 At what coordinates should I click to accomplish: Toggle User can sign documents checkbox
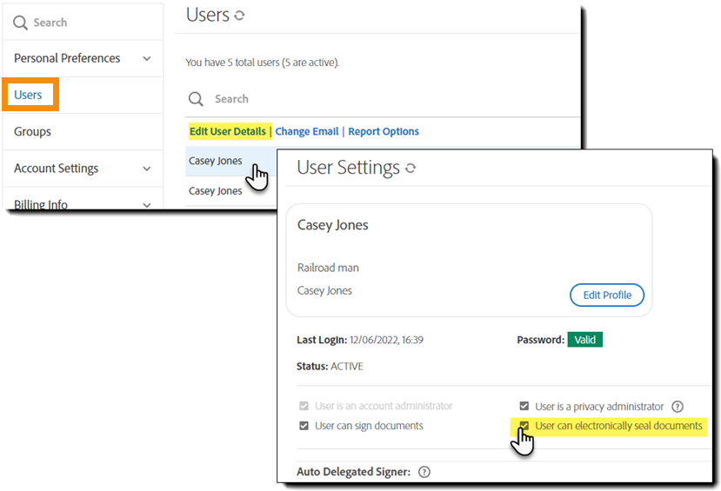304,426
